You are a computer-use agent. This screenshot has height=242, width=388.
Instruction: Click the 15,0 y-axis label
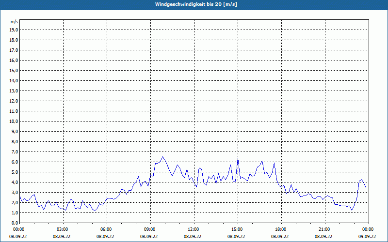click(x=14, y=70)
